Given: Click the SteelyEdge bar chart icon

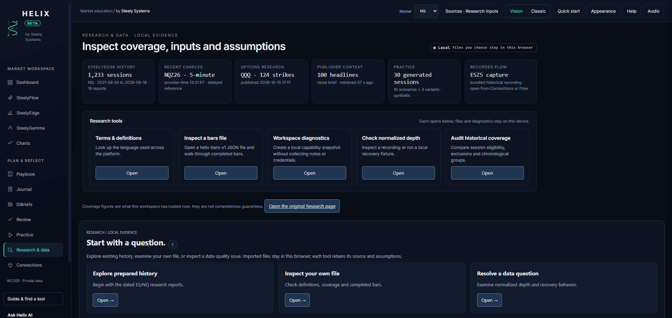Looking at the screenshot, I should click(10, 113).
